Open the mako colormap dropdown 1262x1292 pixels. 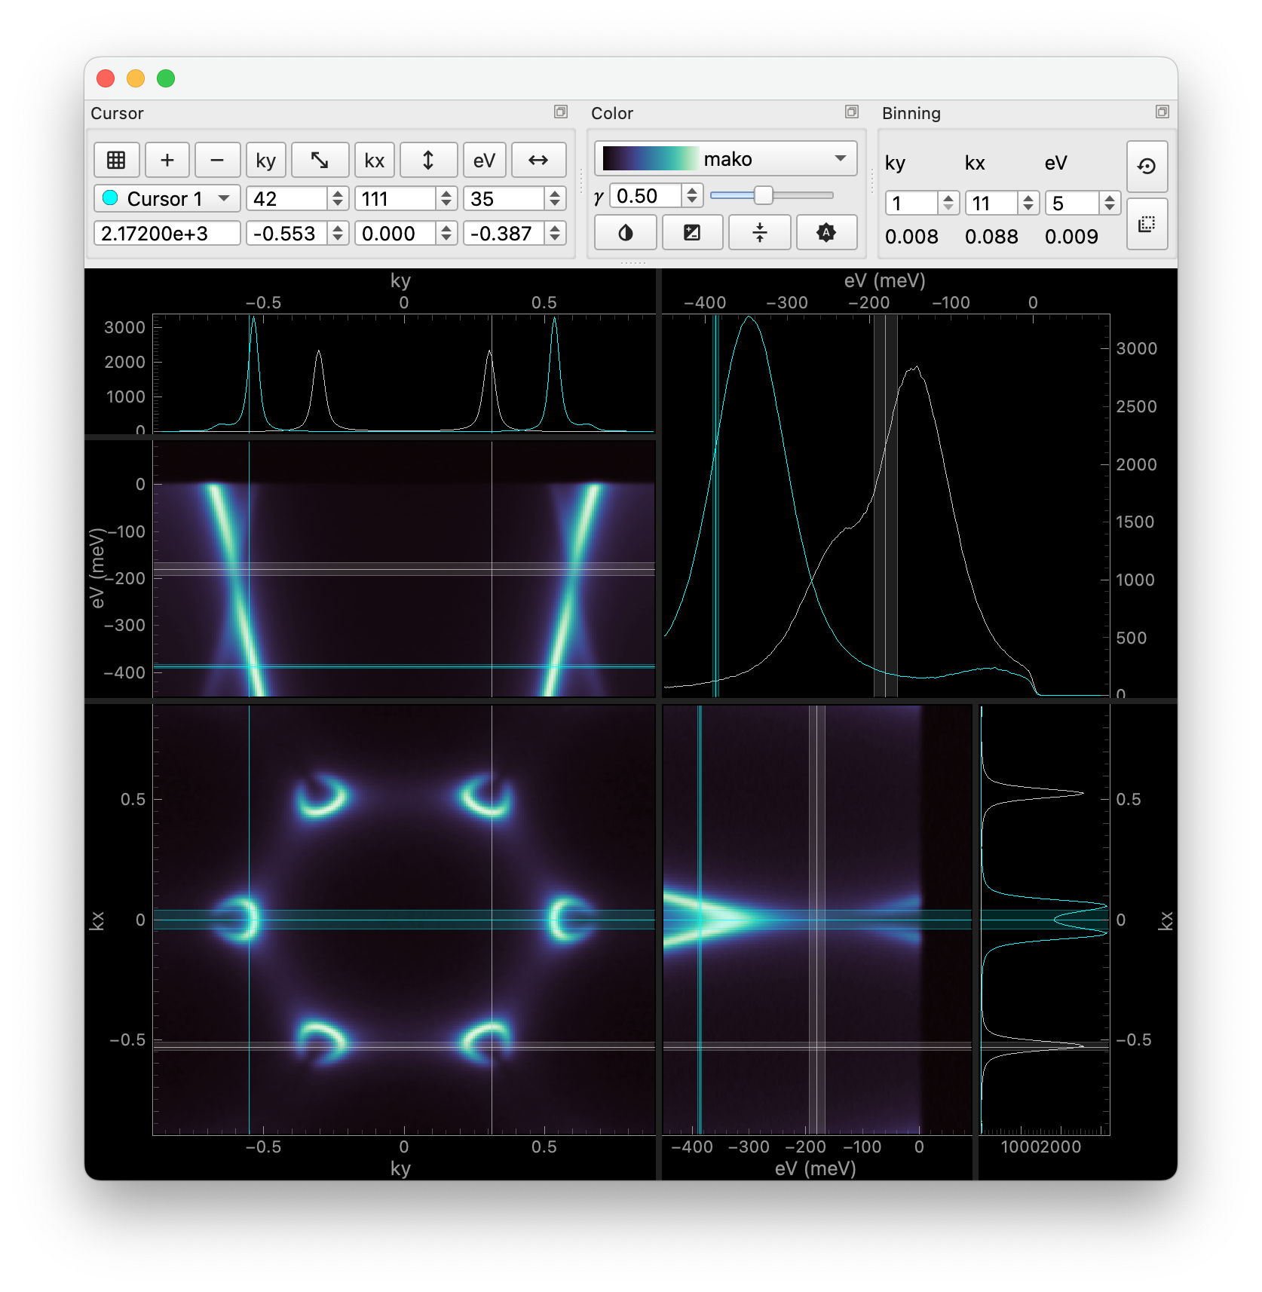tap(725, 159)
